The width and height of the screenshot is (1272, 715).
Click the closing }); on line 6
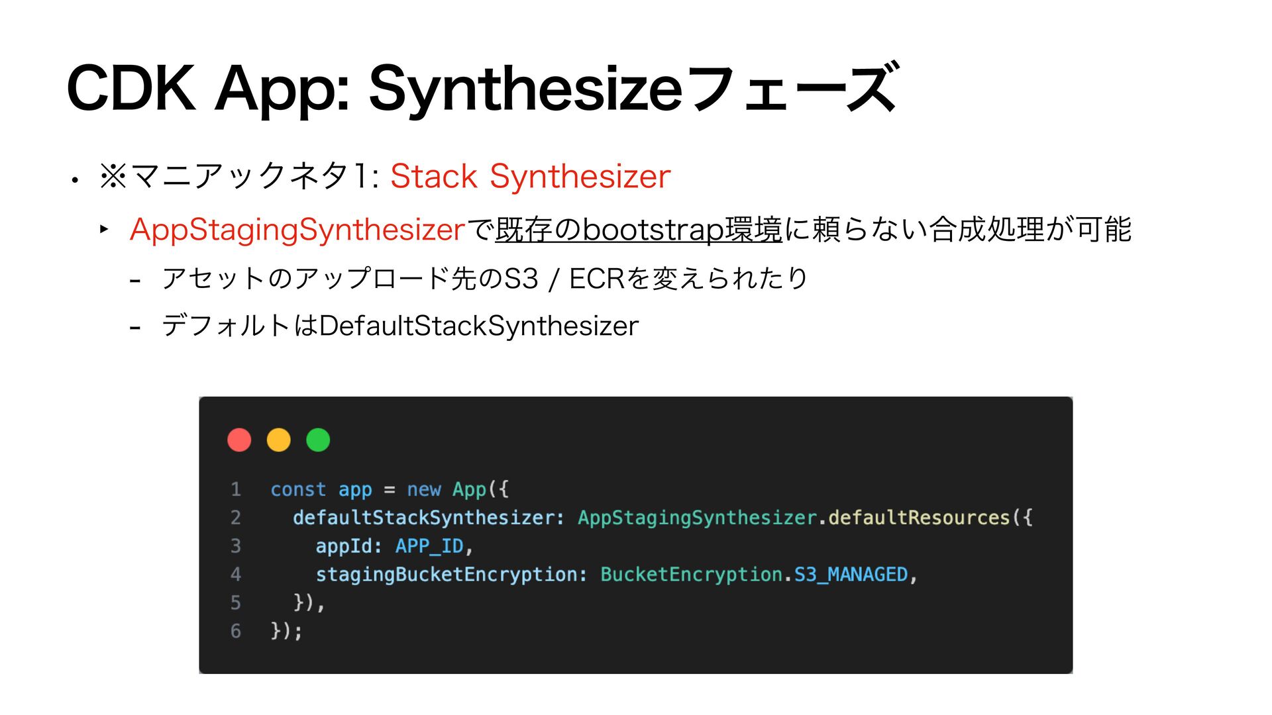click(286, 632)
